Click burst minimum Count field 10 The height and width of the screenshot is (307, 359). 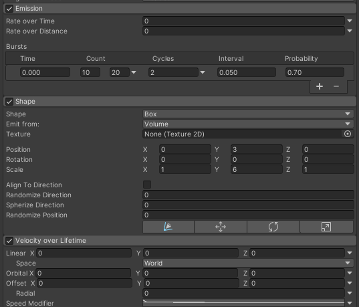coord(90,72)
